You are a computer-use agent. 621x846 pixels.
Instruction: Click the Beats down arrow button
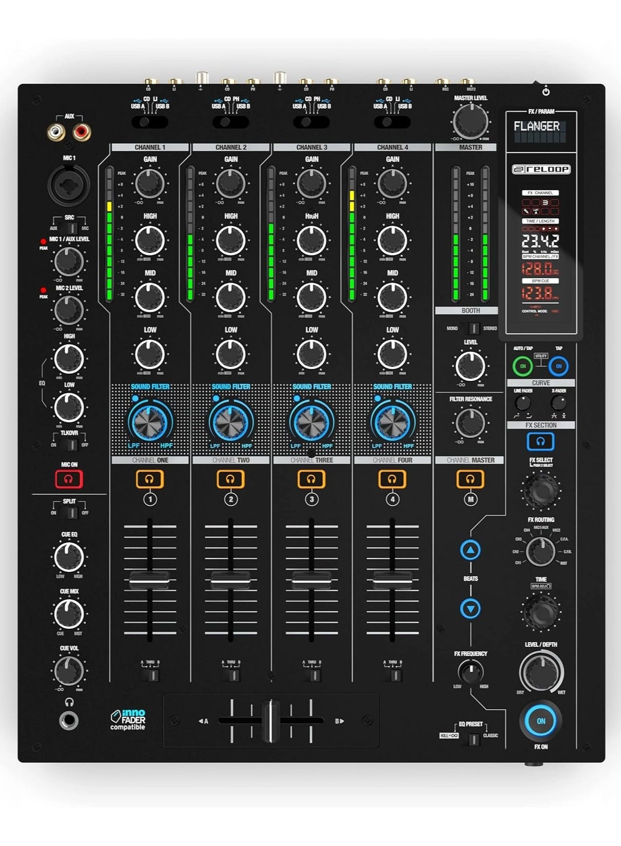[x=470, y=609]
